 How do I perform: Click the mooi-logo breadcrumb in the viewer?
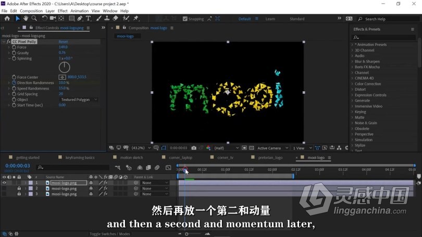[125, 36]
